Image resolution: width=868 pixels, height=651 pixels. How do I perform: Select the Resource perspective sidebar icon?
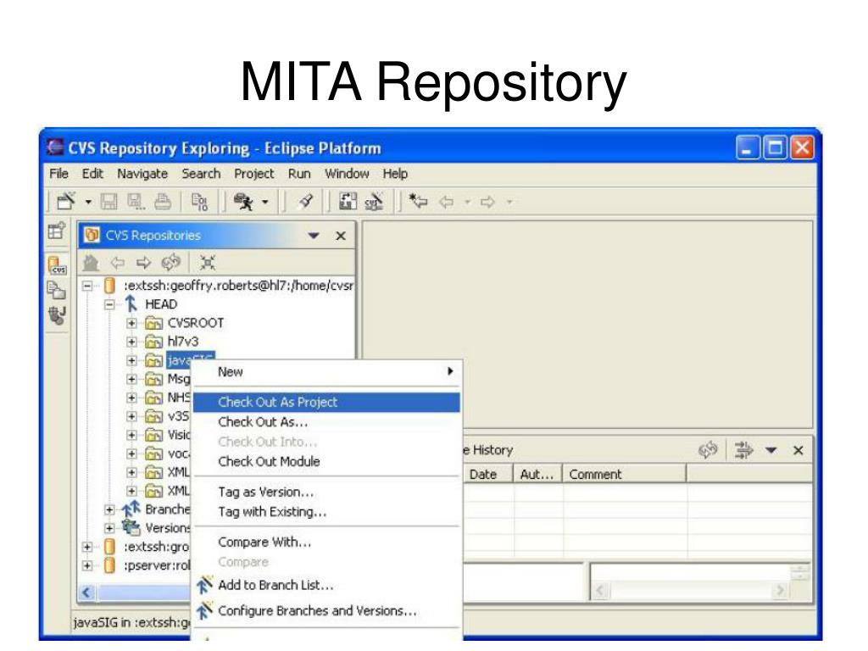(56, 290)
